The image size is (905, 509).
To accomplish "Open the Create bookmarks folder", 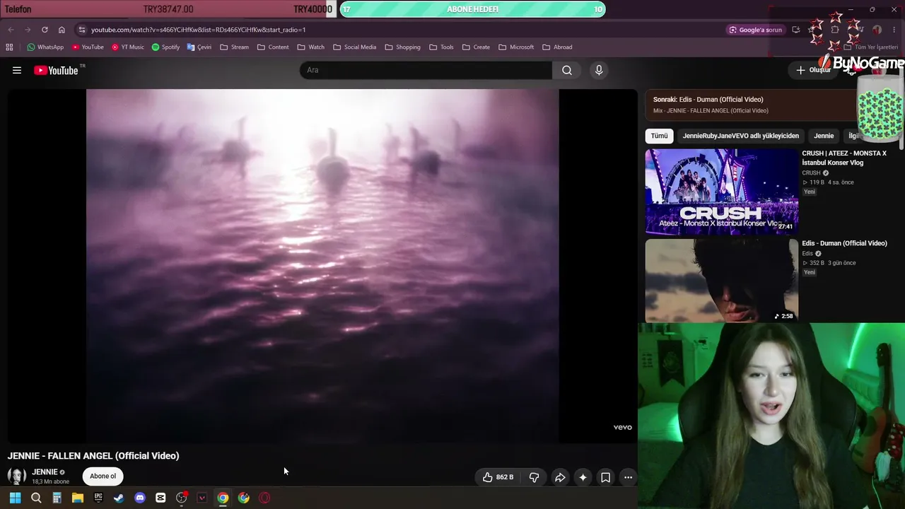I will coord(476,47).
